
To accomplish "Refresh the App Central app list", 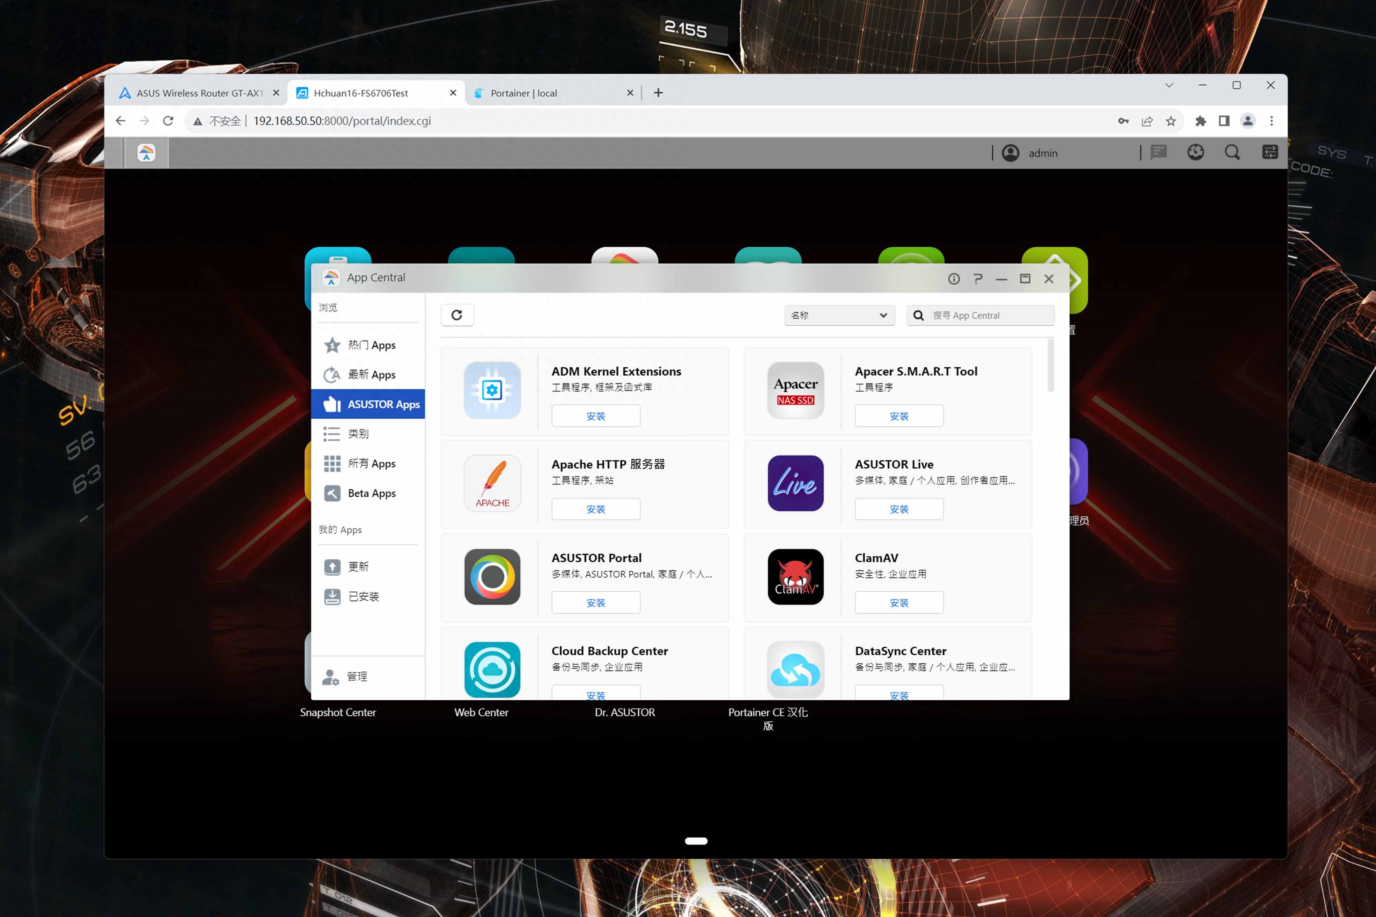I will pos(457,315).
